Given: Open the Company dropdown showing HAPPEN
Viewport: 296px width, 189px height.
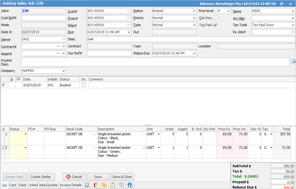Looking at the screenshot, I should coord(63,71).
